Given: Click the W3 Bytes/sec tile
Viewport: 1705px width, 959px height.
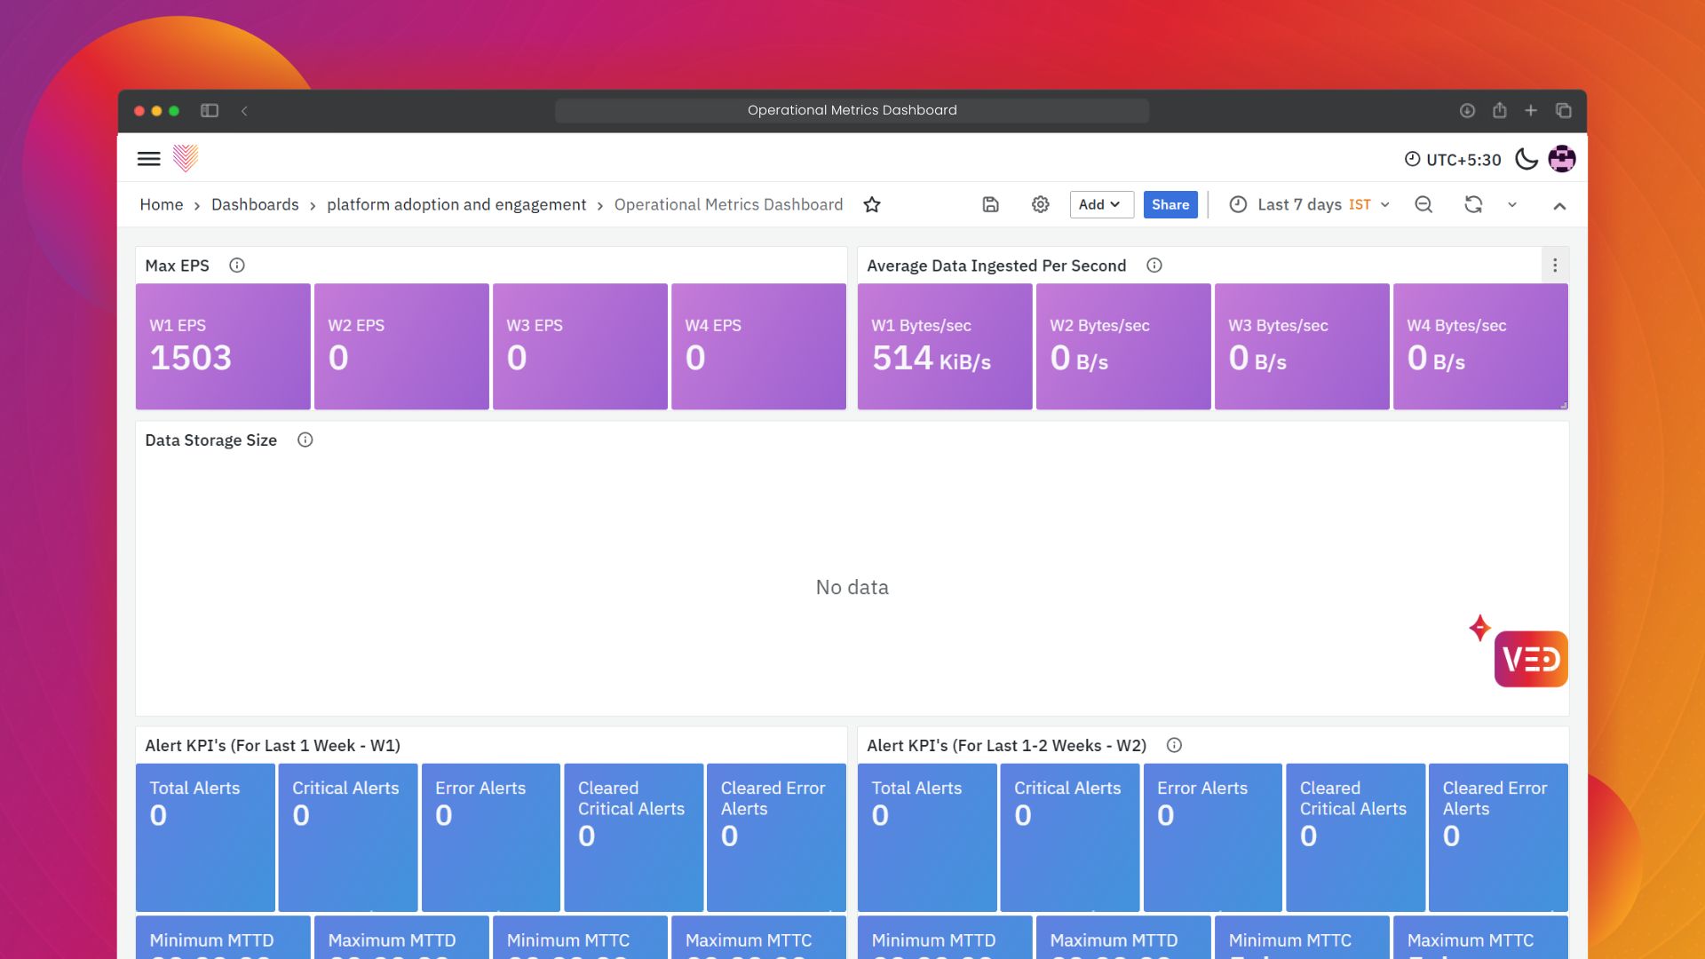Looking at the screenshot, I should point(1302,346).
